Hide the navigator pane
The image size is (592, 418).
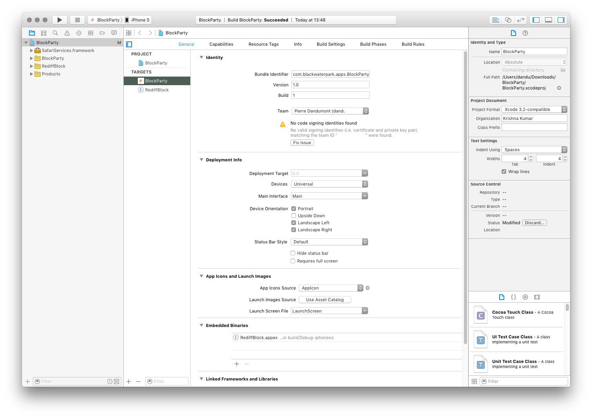(536, 20)
